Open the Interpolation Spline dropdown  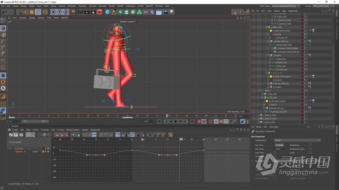297,140
